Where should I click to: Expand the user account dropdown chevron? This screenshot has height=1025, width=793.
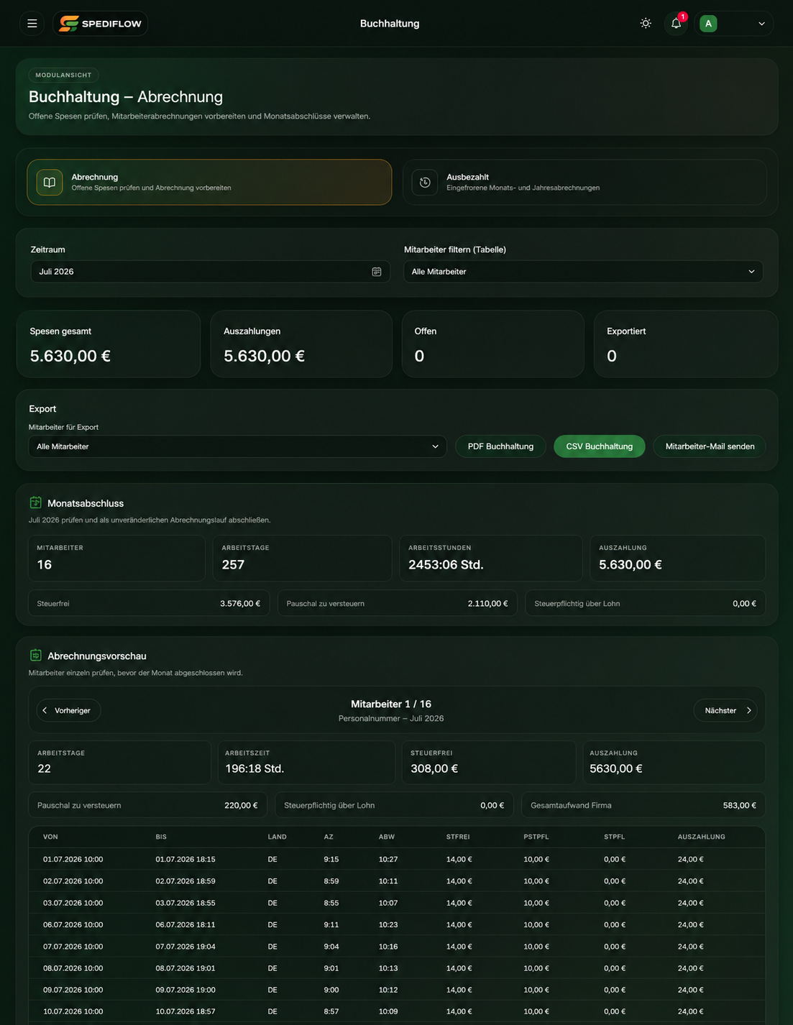(x=761, y=24)
